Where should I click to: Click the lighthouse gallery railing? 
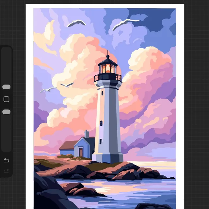click(x=108, y=78)
